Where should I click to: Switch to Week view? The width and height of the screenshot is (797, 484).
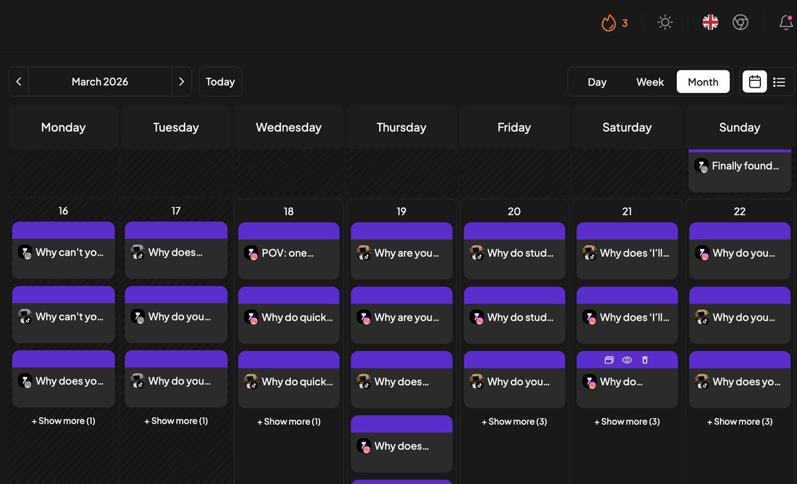pos(650,82)
